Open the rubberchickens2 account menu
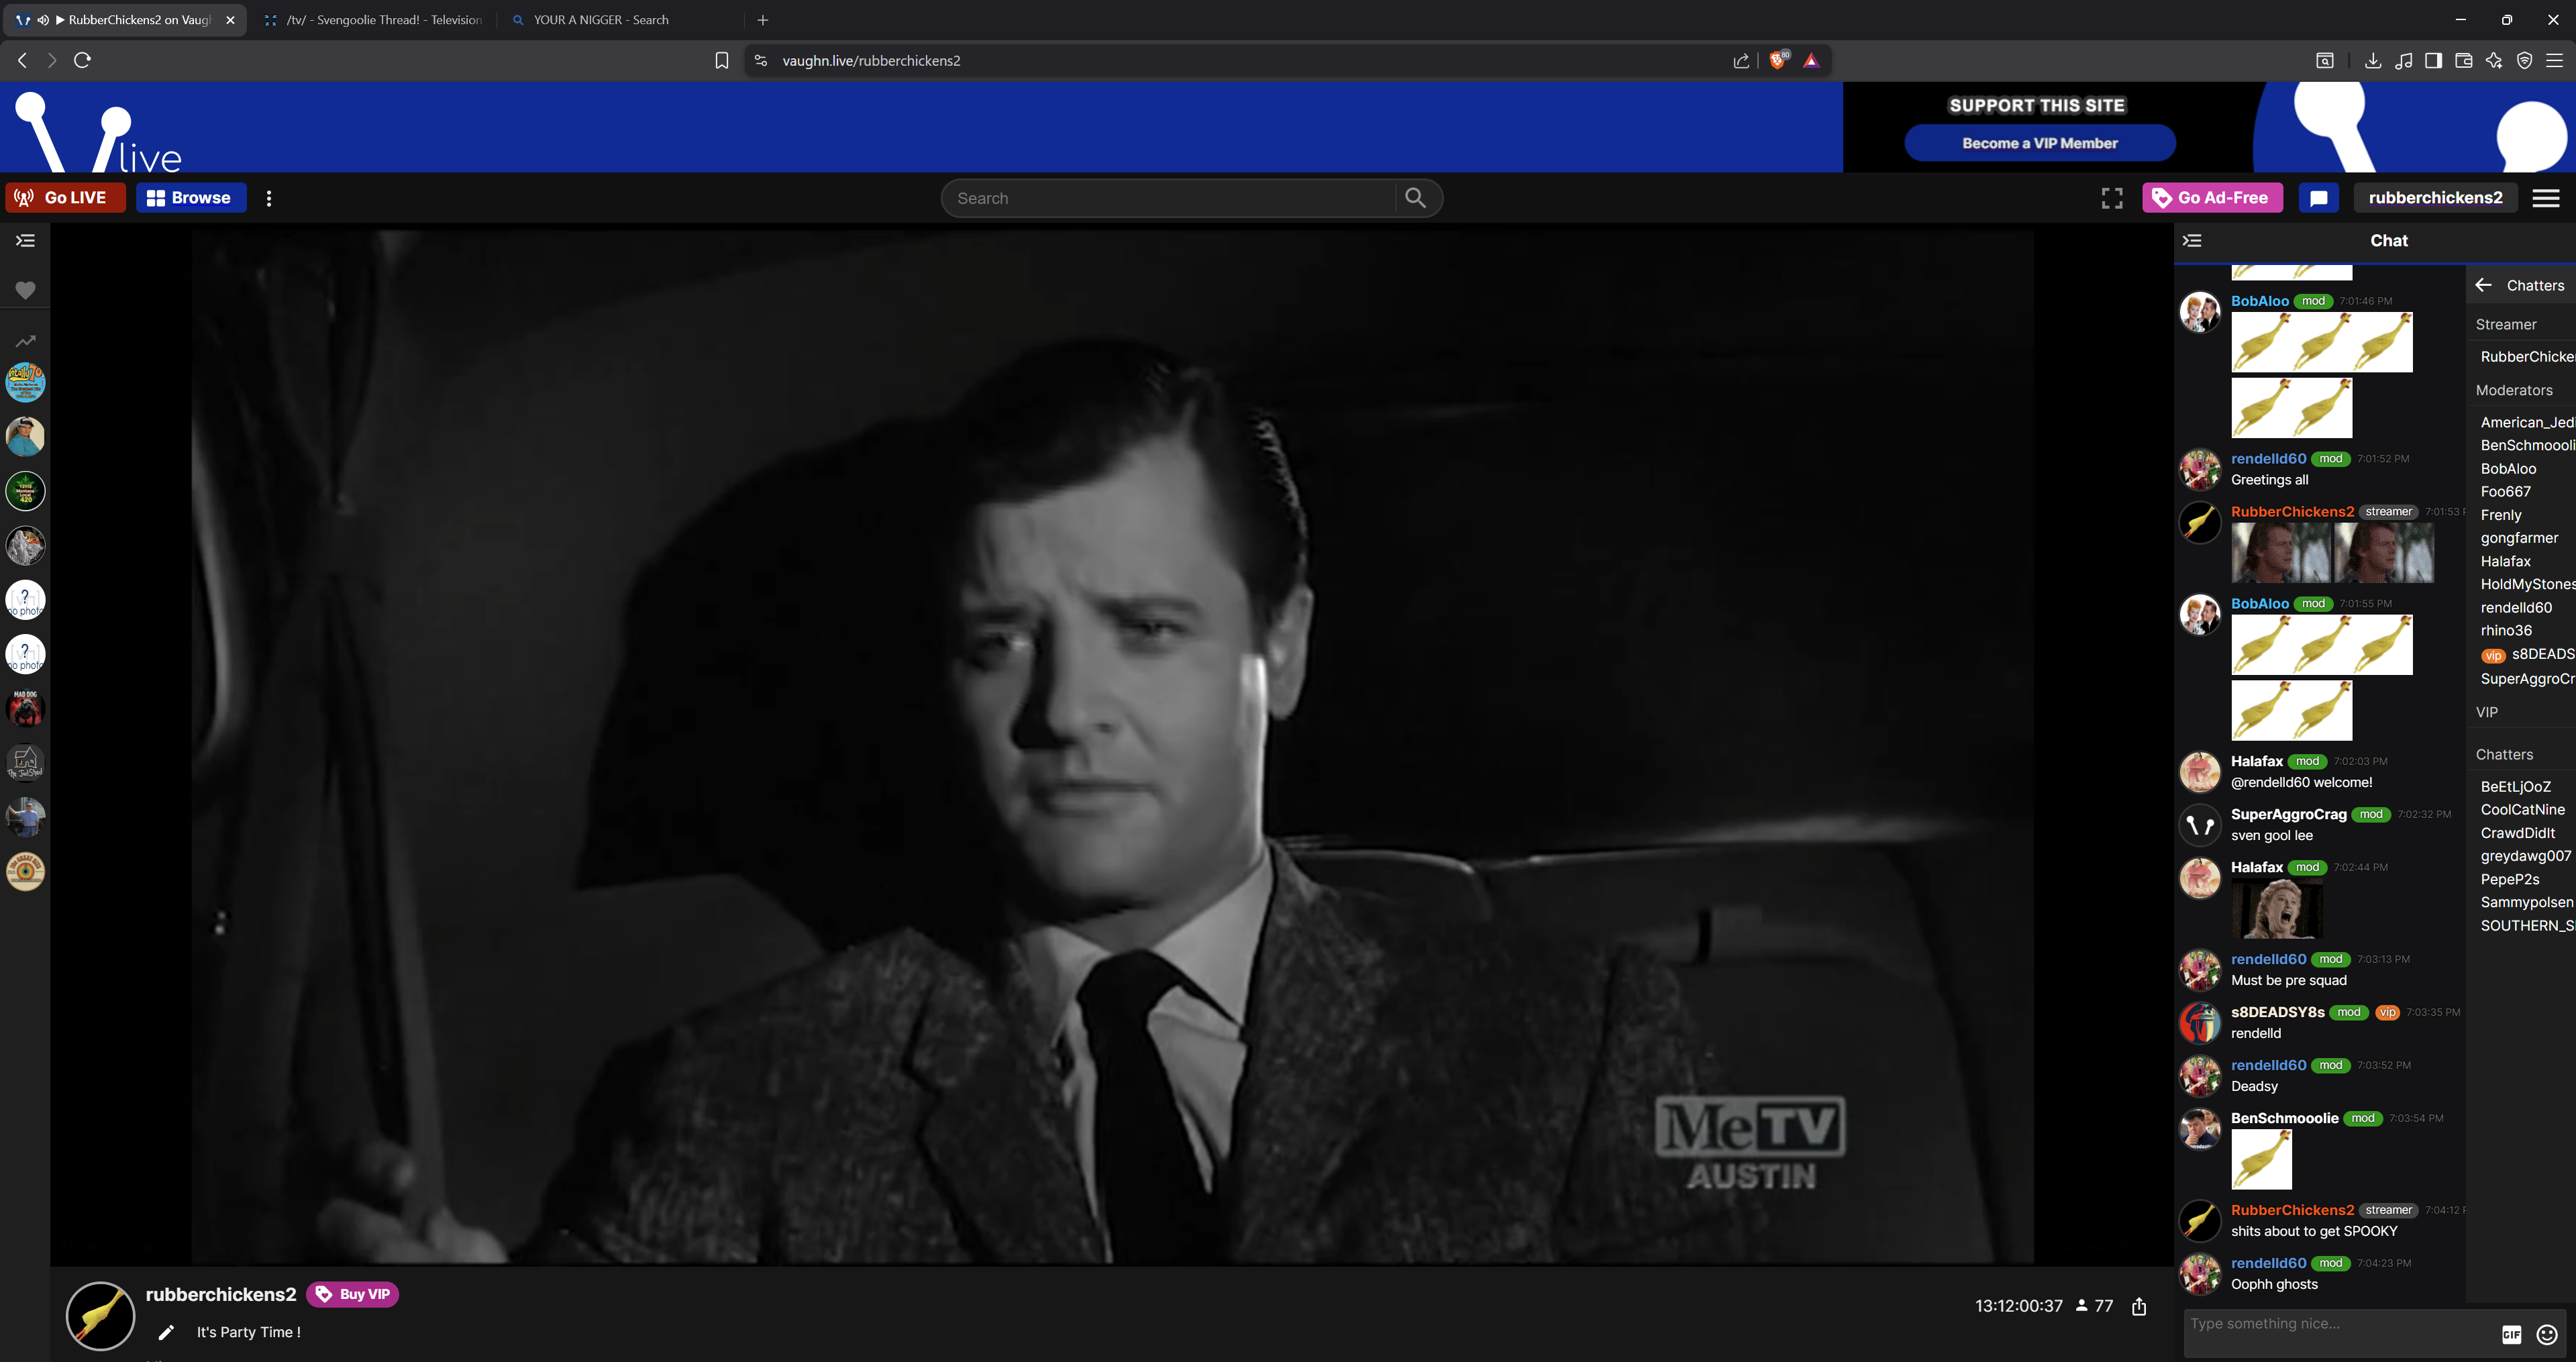2576x1362 pixels. (x=2435, y=198)
